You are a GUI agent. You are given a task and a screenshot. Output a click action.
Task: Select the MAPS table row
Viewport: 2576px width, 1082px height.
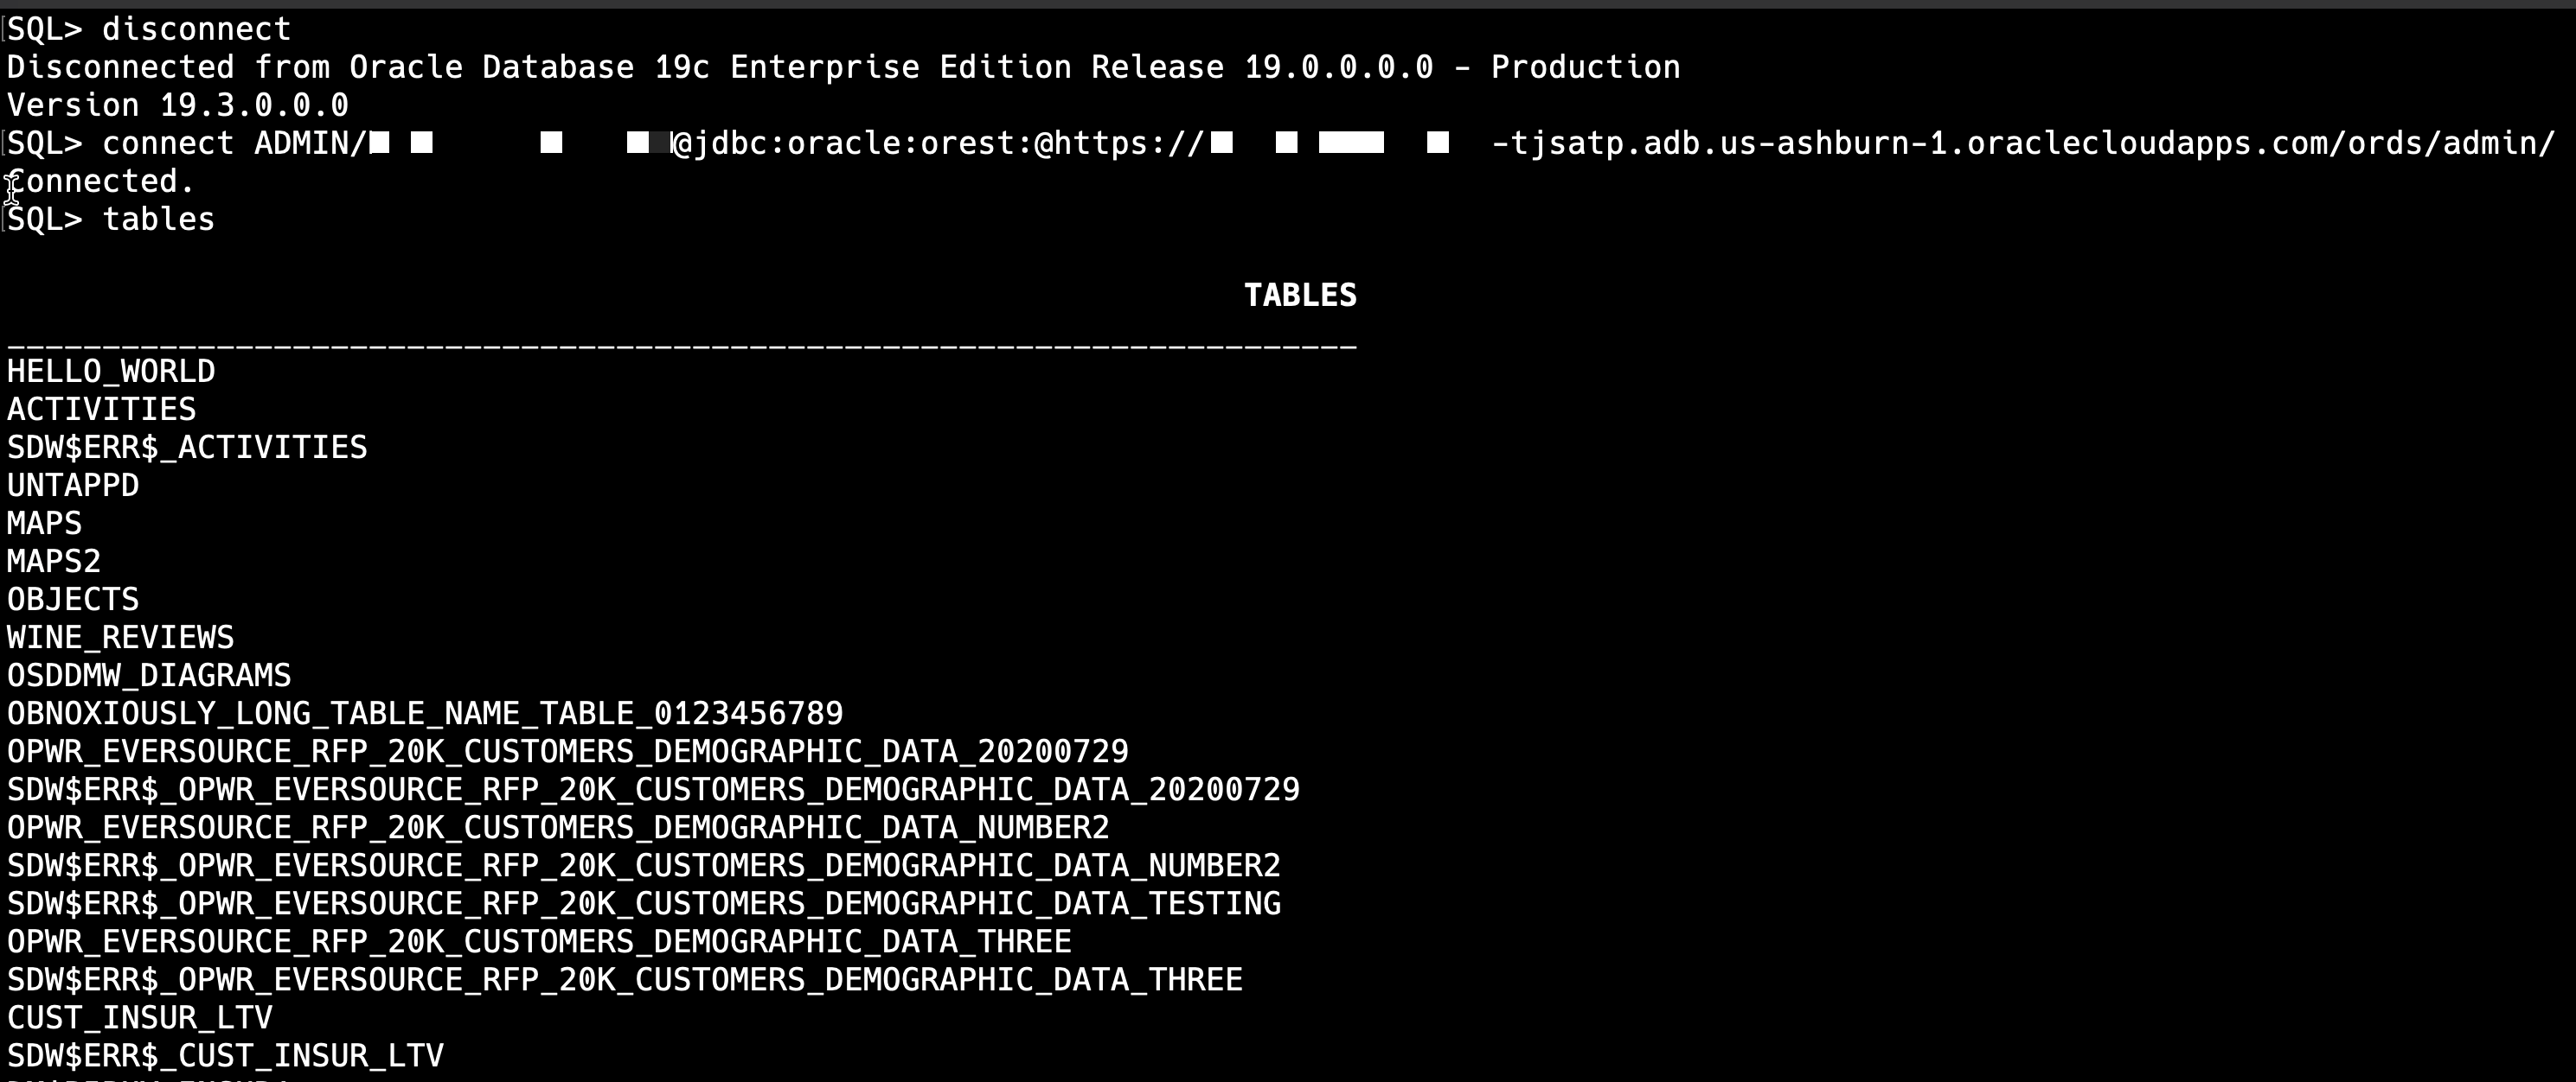click(x=45, y=524)
